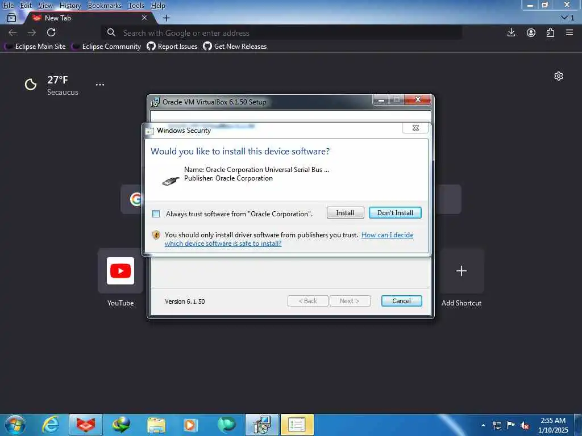Open the Edit menu
Viewport: 582px width, 436px height.
[x=26, y=6]
